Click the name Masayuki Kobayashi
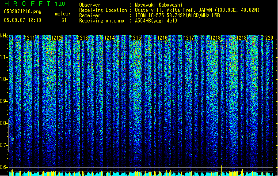278x176 pixels. (159, 5)
